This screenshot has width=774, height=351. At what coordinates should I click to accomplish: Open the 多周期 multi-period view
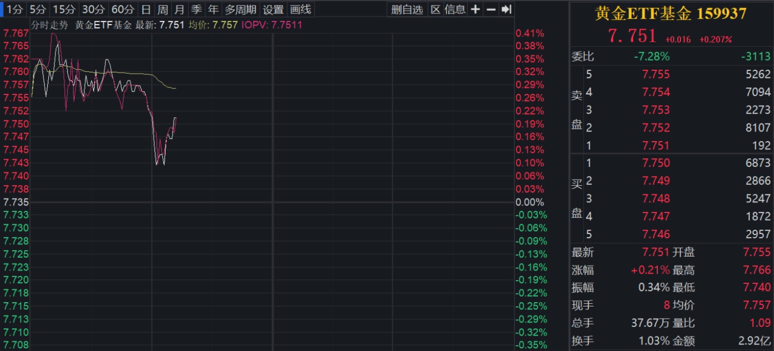point(240,9)
